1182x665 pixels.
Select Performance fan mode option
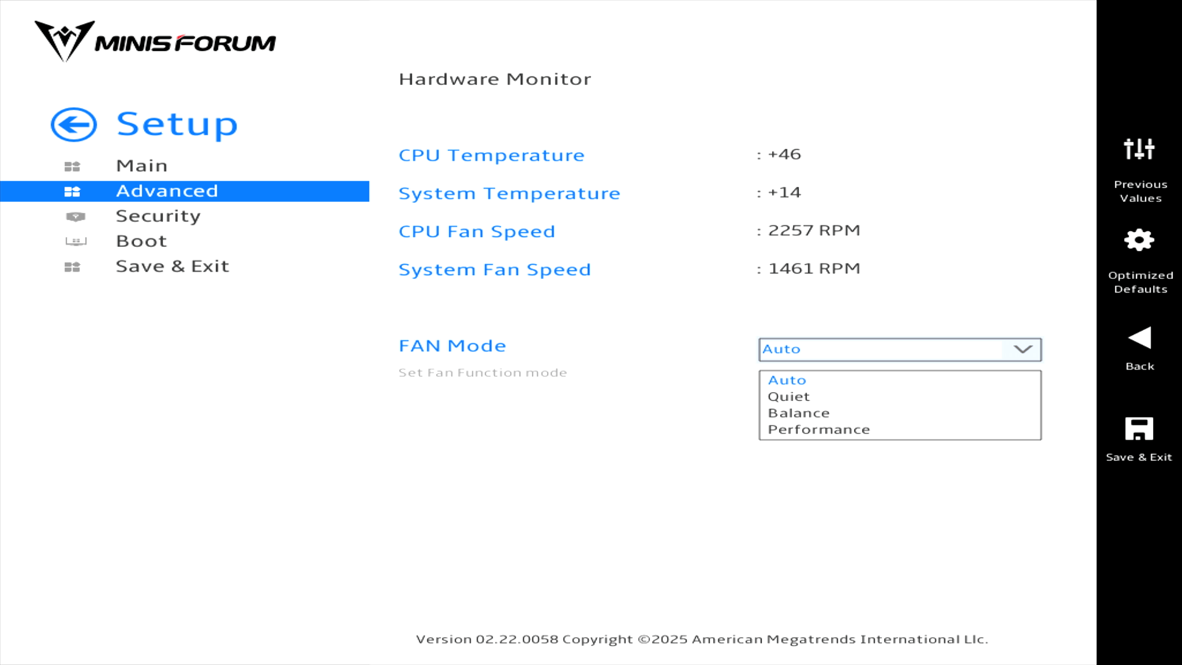point(818,430)
